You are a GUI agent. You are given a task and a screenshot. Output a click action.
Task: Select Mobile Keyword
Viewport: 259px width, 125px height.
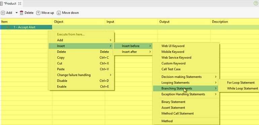[x=186, y=52]
